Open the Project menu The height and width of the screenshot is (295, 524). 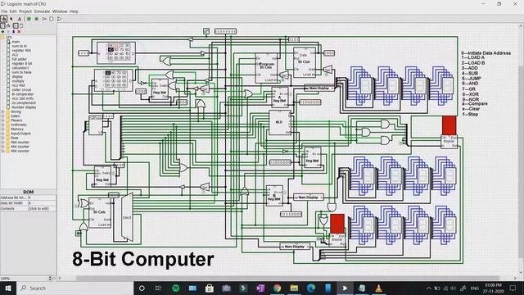[x=25, y=11]
